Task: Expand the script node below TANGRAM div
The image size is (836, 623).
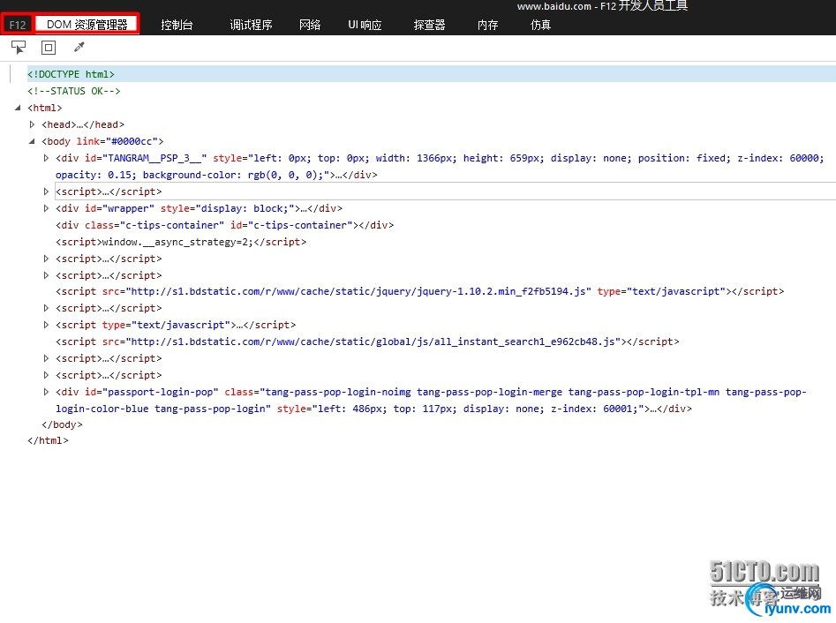Action: pos(46,191)
